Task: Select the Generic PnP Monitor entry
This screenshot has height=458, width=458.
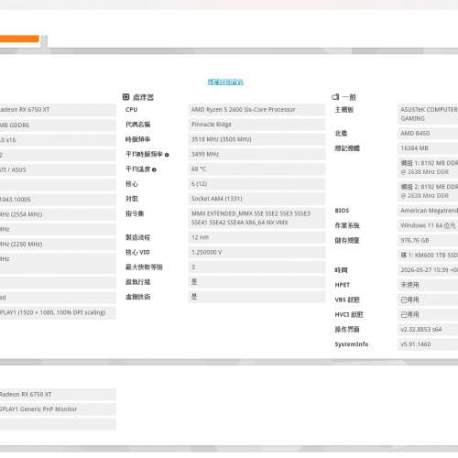Action: [x=58, y=409]
